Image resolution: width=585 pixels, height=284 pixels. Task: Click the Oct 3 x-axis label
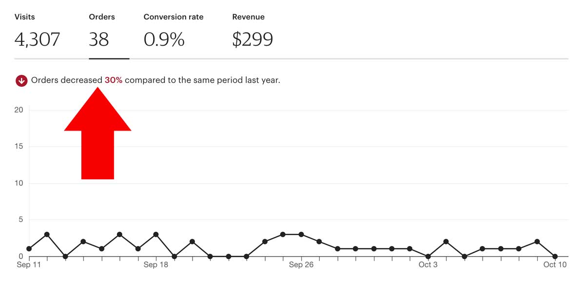pyautogui.click(x=428, y=265)
